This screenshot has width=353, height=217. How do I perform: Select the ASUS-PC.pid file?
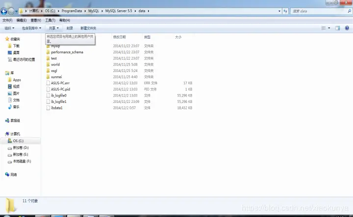(60, 89)
